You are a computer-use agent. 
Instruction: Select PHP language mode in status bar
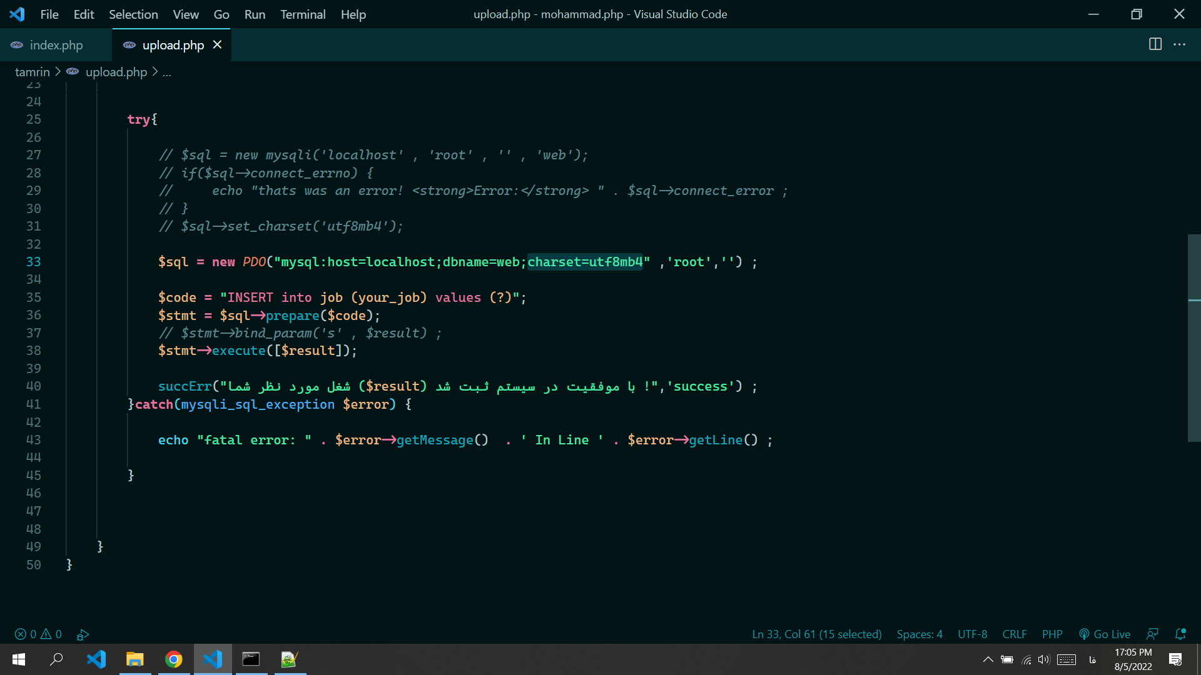[x=1052, y=634]
